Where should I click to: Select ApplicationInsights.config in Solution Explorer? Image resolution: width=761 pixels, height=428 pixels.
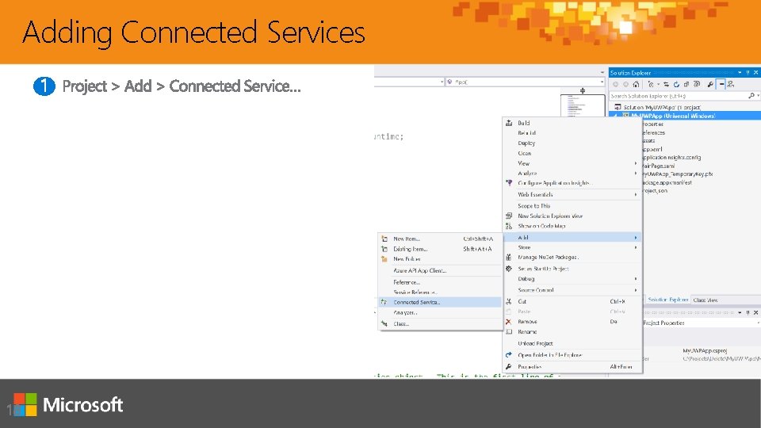671,158
